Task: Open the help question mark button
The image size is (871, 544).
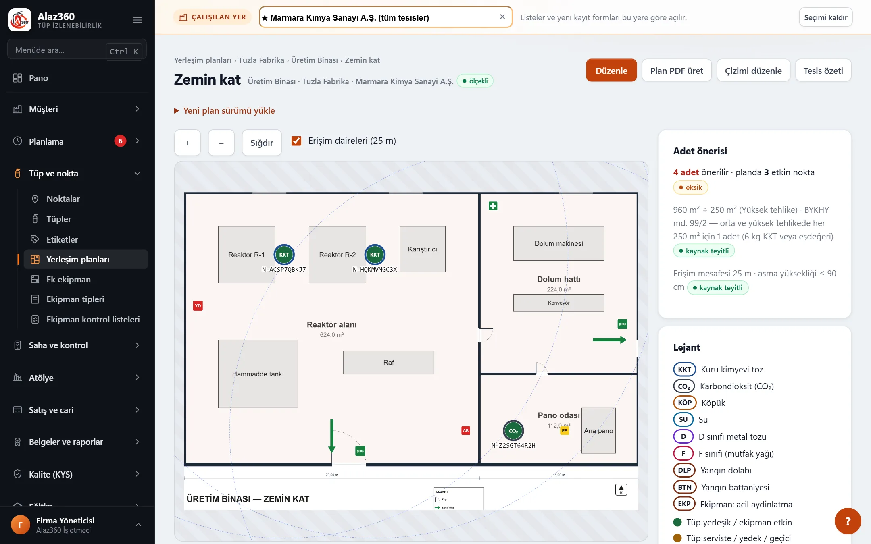Action: pyautogui.click(x=848, y=521)
